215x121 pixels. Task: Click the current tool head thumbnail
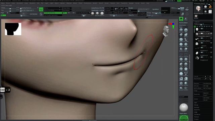(198, 9)
